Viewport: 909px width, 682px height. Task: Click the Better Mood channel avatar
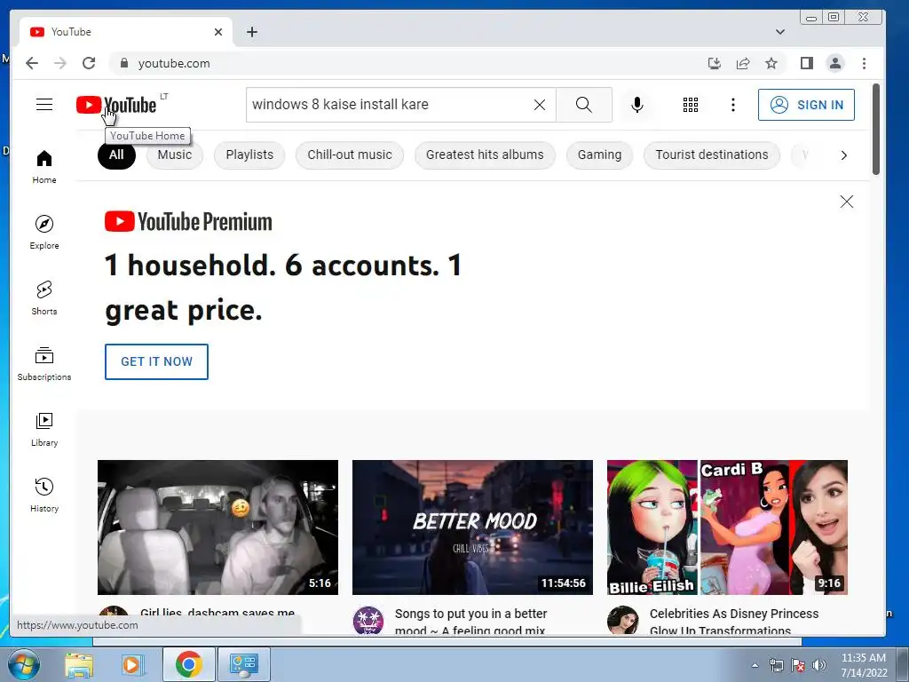click(x=368, y=620)
